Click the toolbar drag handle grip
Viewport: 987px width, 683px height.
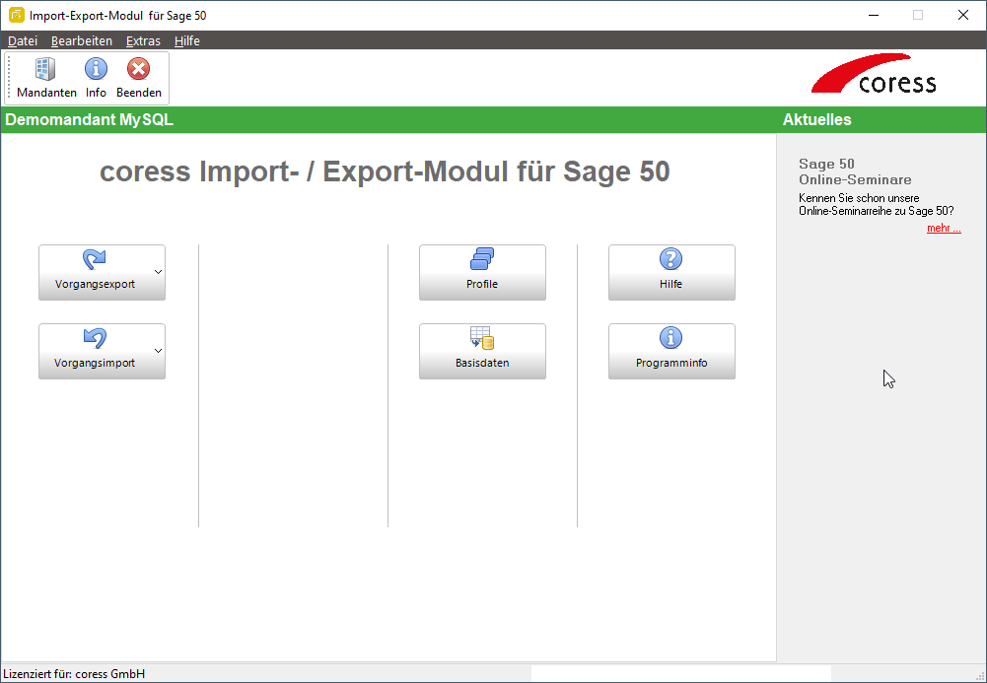click(x=10, y=78)
